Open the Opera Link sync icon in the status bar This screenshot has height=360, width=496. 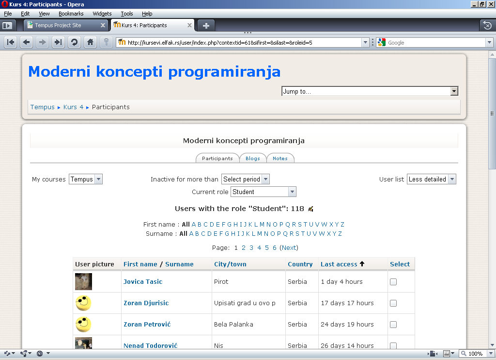pos(7,353)
